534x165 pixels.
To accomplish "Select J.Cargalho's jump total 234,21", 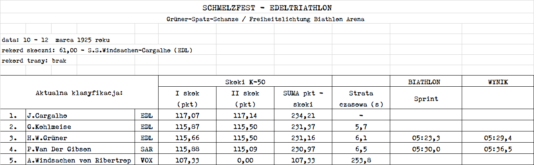I will coord(303,116).
